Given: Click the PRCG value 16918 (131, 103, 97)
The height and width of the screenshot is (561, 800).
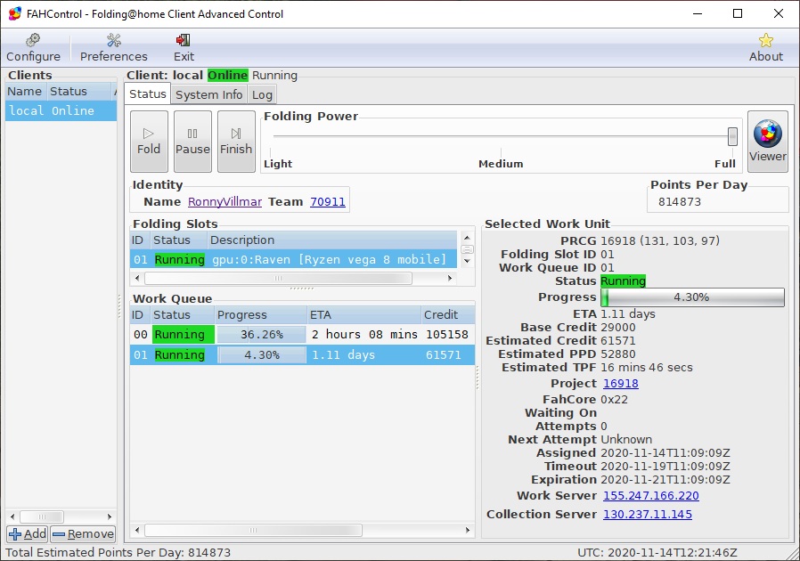Looking at the screenshot, I should [x=660, y=240].
